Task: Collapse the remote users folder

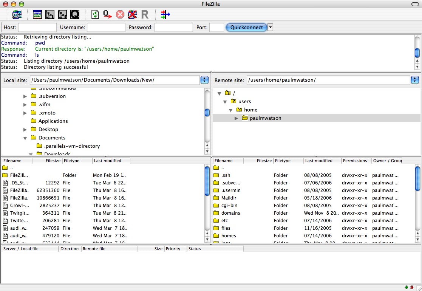Action: 225,102
